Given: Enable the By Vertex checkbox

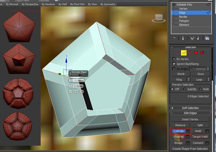Looking at the screenshot, I should [x=174, y=59].
